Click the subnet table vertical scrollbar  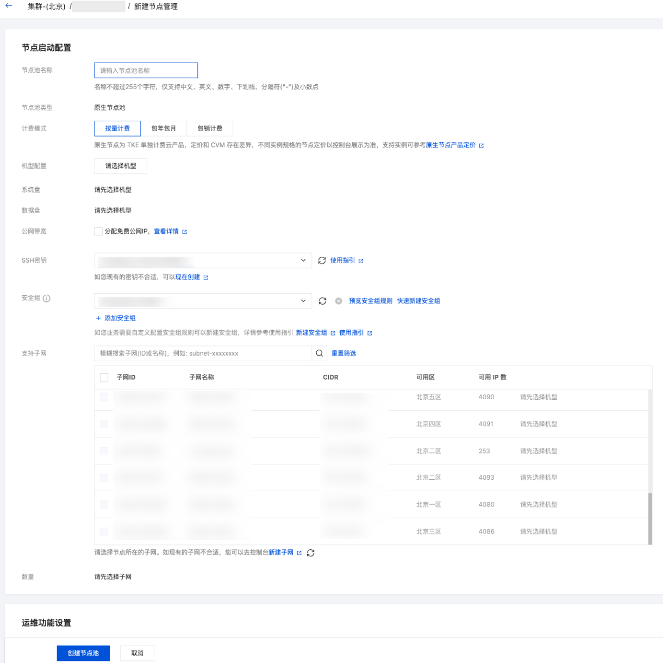650,518
